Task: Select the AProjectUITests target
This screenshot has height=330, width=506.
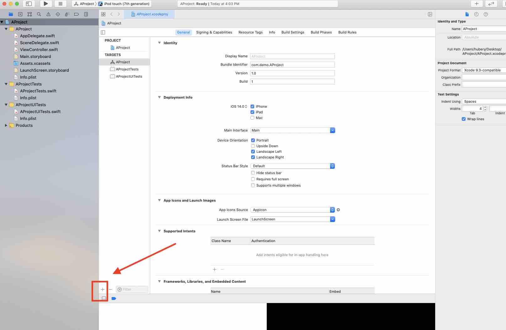Action: tap(124, 76)
